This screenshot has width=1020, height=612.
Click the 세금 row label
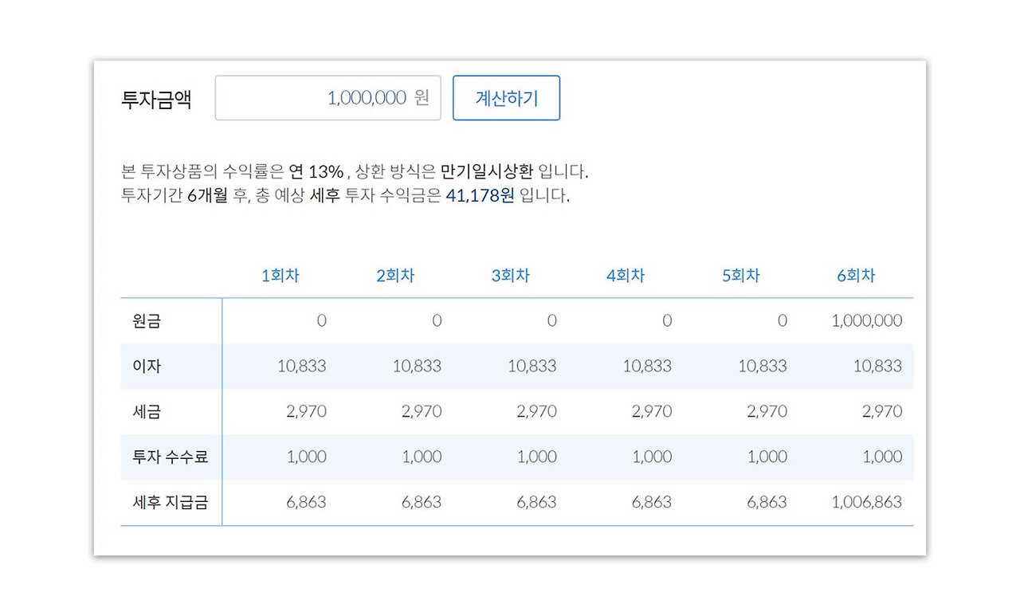coord(147,412)
